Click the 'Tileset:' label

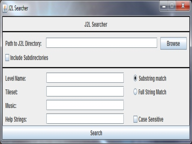[11, 92]
